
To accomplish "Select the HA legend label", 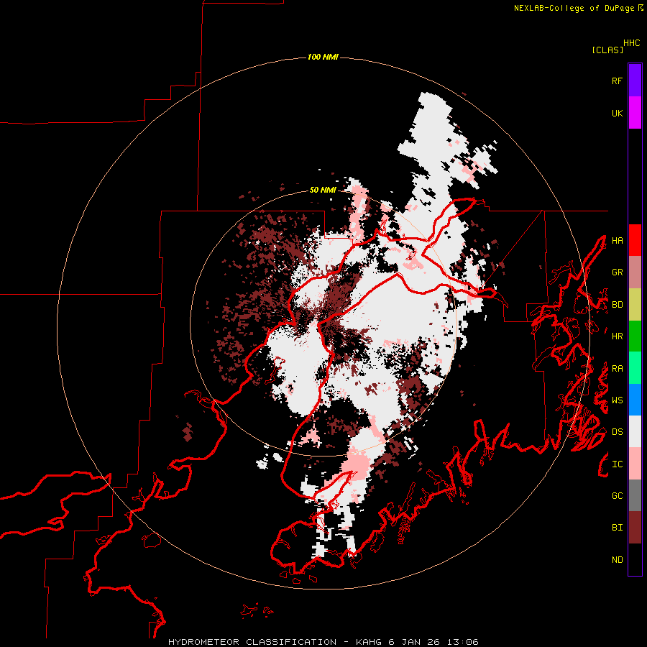I will tap(617, 241).
